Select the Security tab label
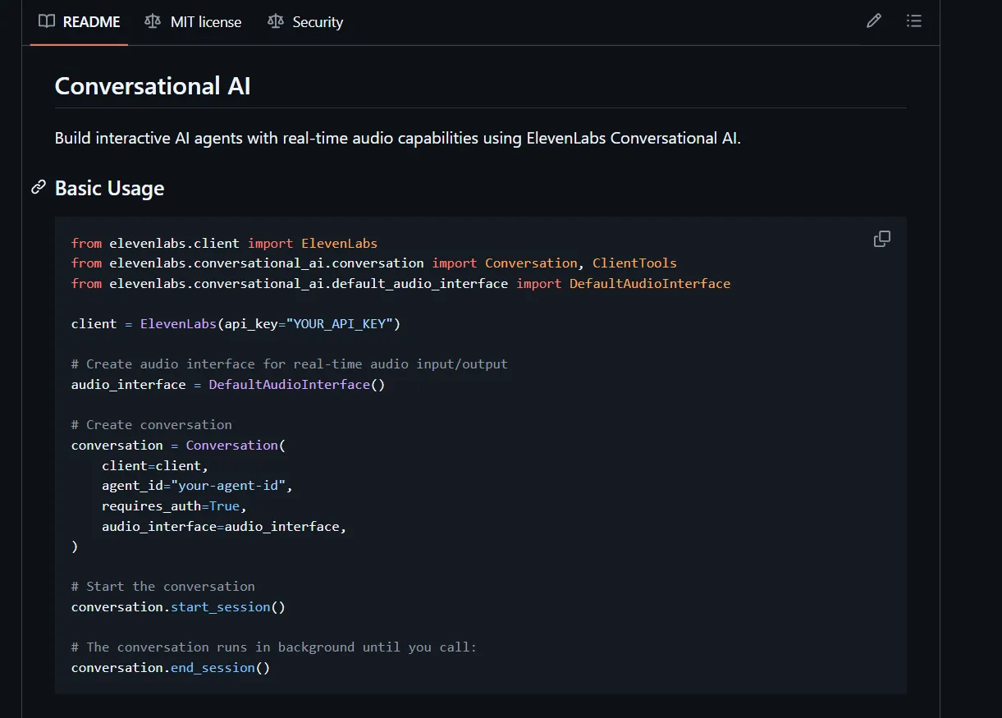The image size is (1002, 718). pos(318,22)
